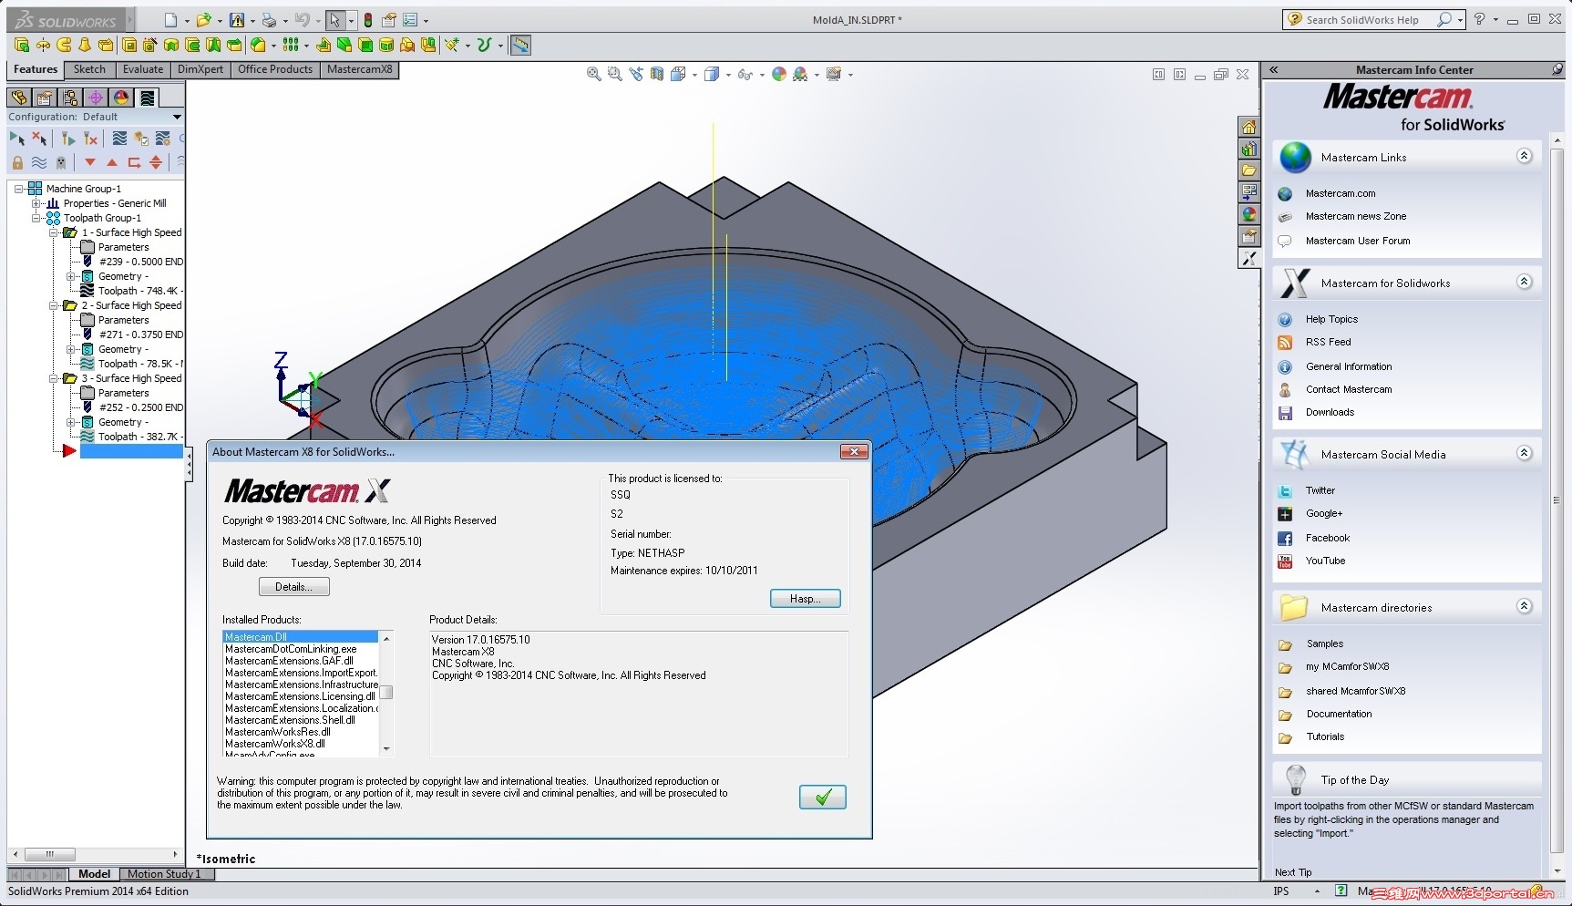Screen dimensions: 1572x906
Task: Click the Rebuild traffic light icon
Action: [x=367, y=19]
